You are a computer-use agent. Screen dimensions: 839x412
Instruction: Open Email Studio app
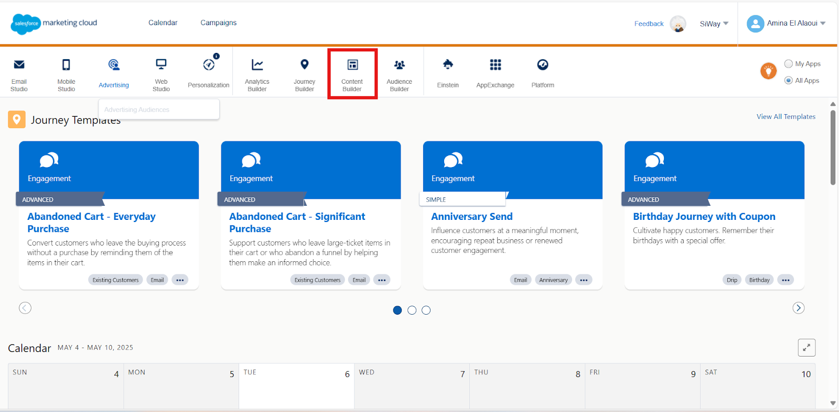(19, 75)
